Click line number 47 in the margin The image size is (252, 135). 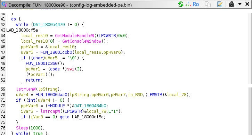[3, 52]
